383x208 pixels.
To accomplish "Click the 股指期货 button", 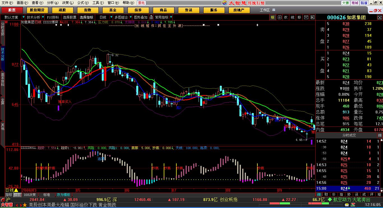I will click(x=37, y=10).
